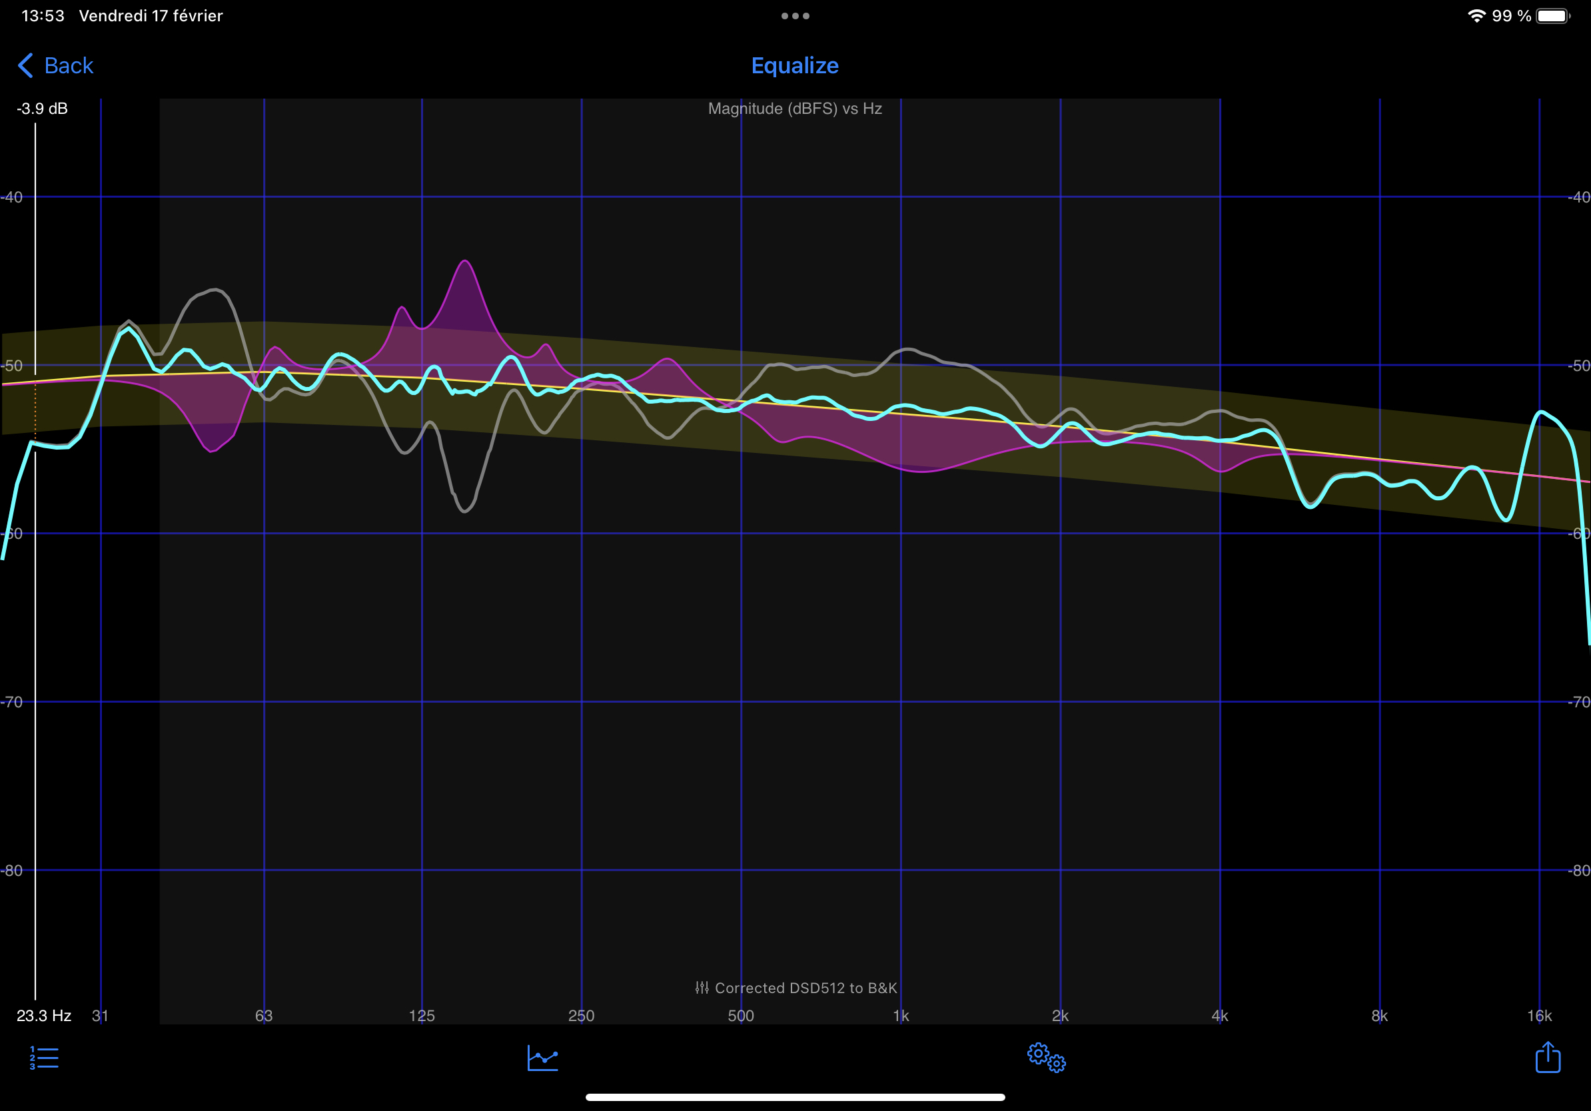Tap the Equalize title
The height and width of the screenshot is (1111, 1591).
click(x=795, y=66)
